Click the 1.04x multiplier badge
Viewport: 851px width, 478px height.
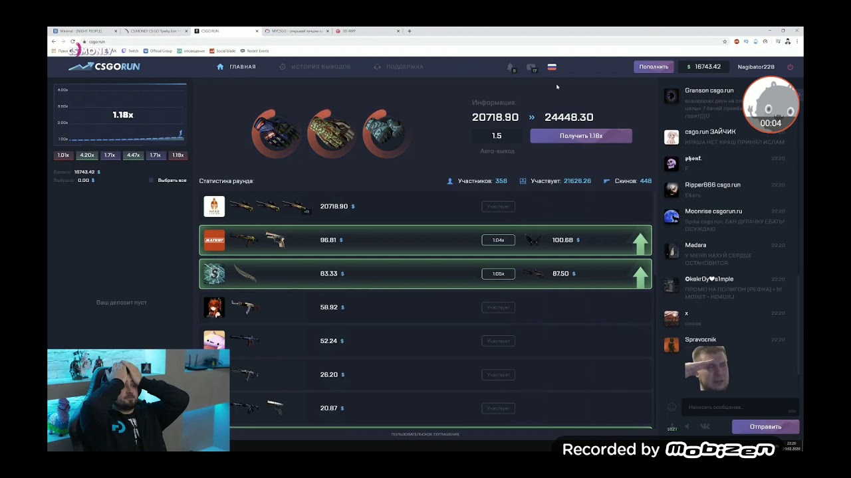[x=498, y=240]
